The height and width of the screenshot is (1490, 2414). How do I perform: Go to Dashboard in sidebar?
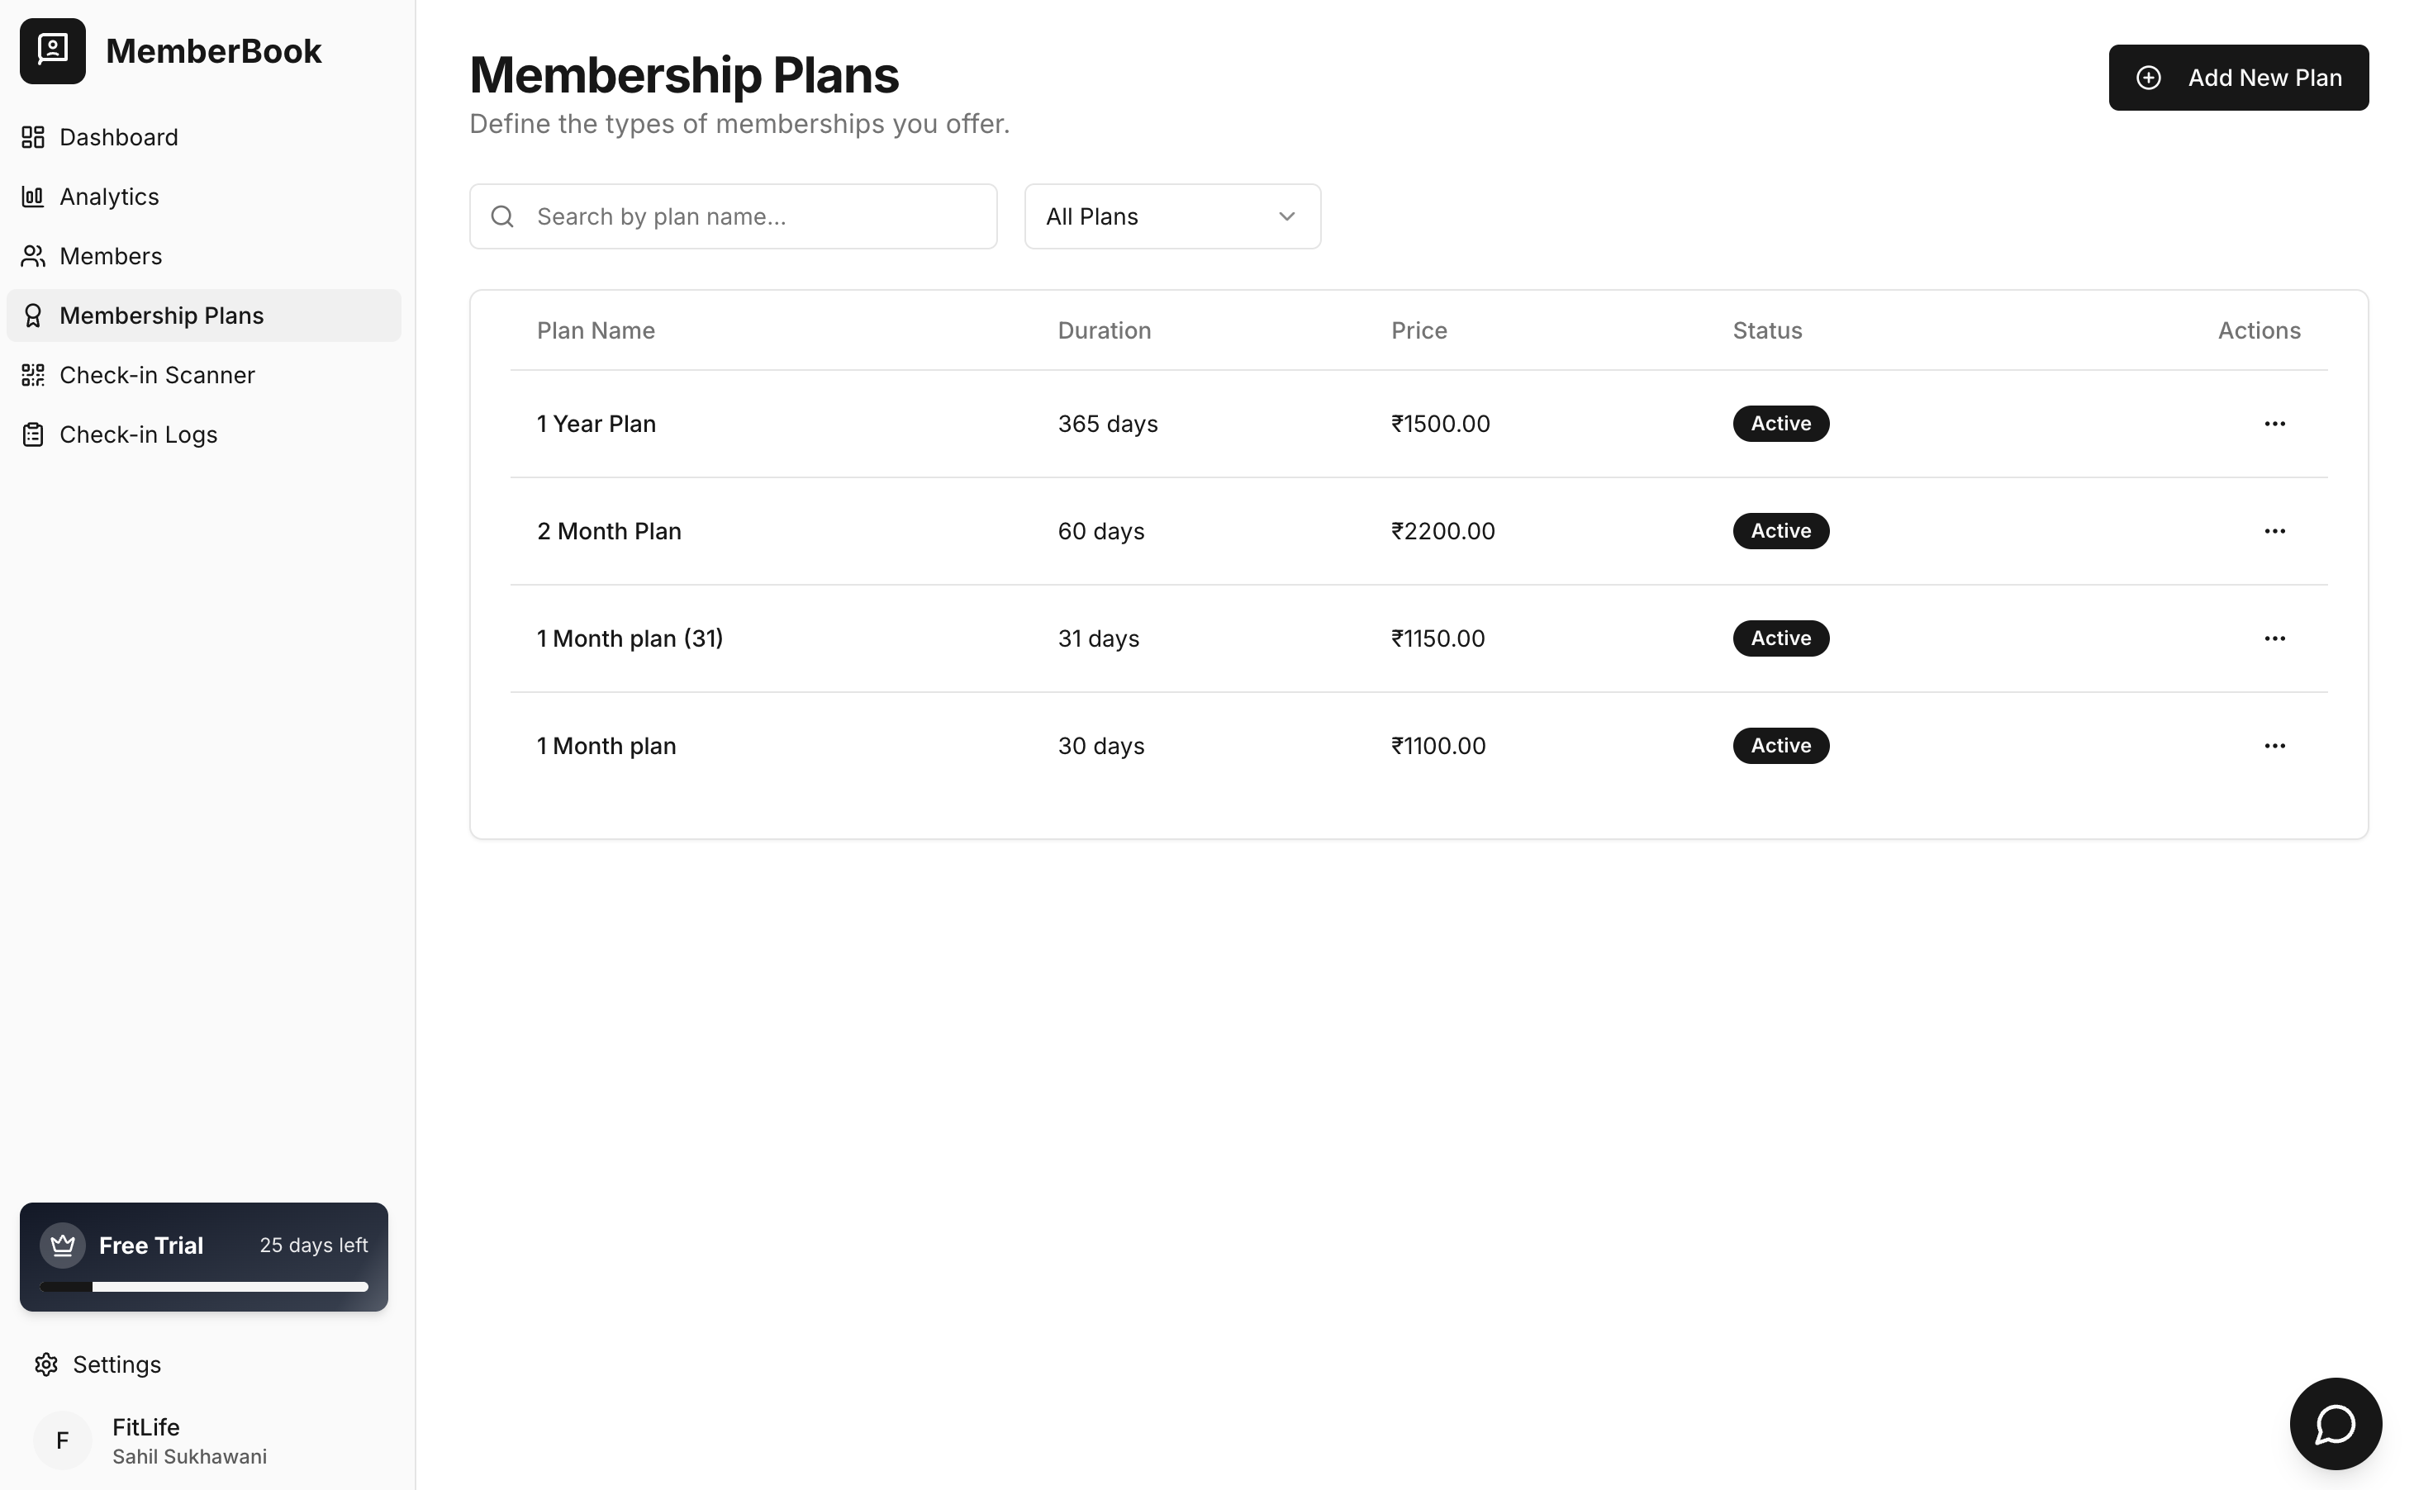(118, 137)
